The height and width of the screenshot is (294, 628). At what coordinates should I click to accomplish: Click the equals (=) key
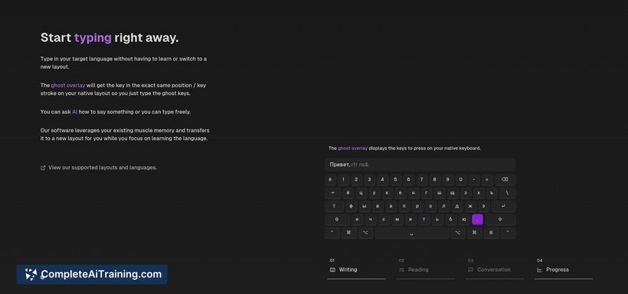point(487,180)
